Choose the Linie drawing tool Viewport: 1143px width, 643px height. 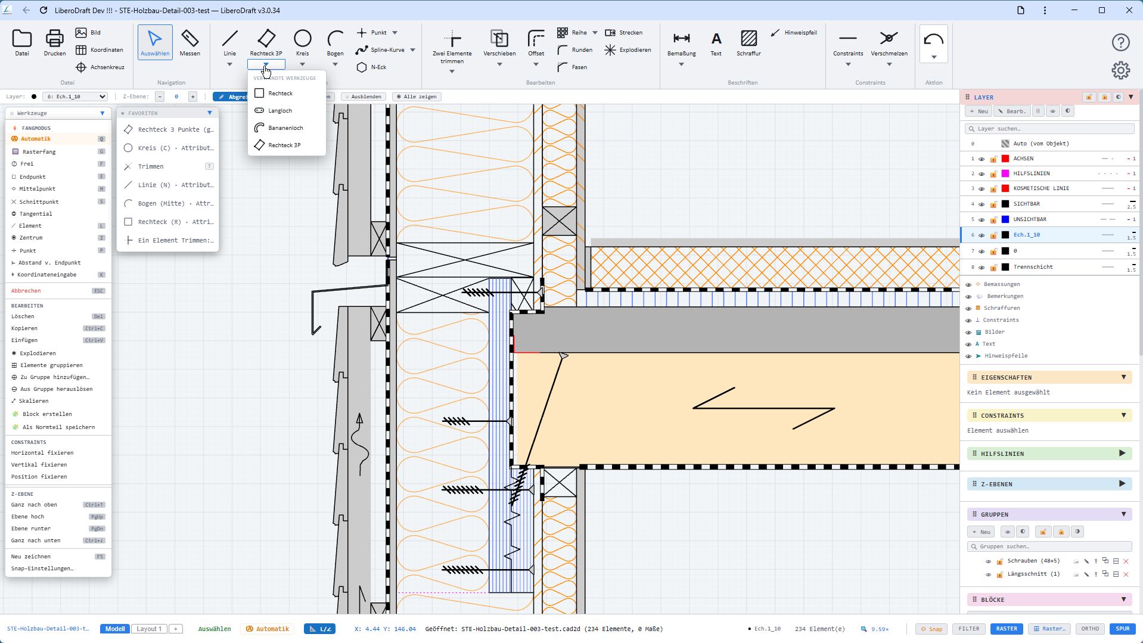click(229, 42)
